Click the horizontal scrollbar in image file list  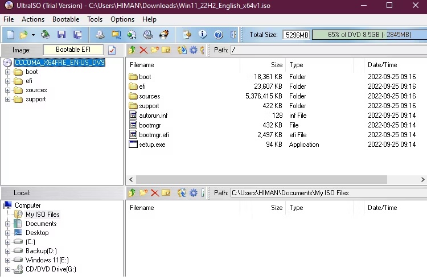[261, 180]
